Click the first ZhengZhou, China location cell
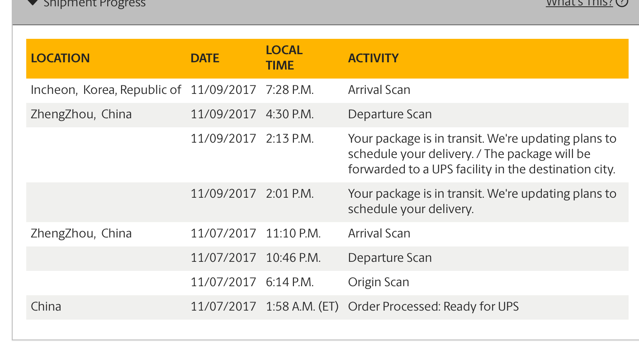The height and width of the screenshot is (344, 639). click(x=81, y=114)
